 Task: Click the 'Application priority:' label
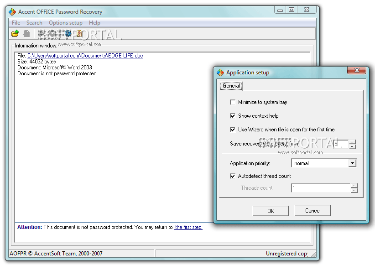(250, 163)
